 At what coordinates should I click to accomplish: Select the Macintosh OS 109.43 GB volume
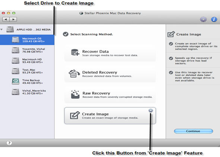tap(27, 40)
